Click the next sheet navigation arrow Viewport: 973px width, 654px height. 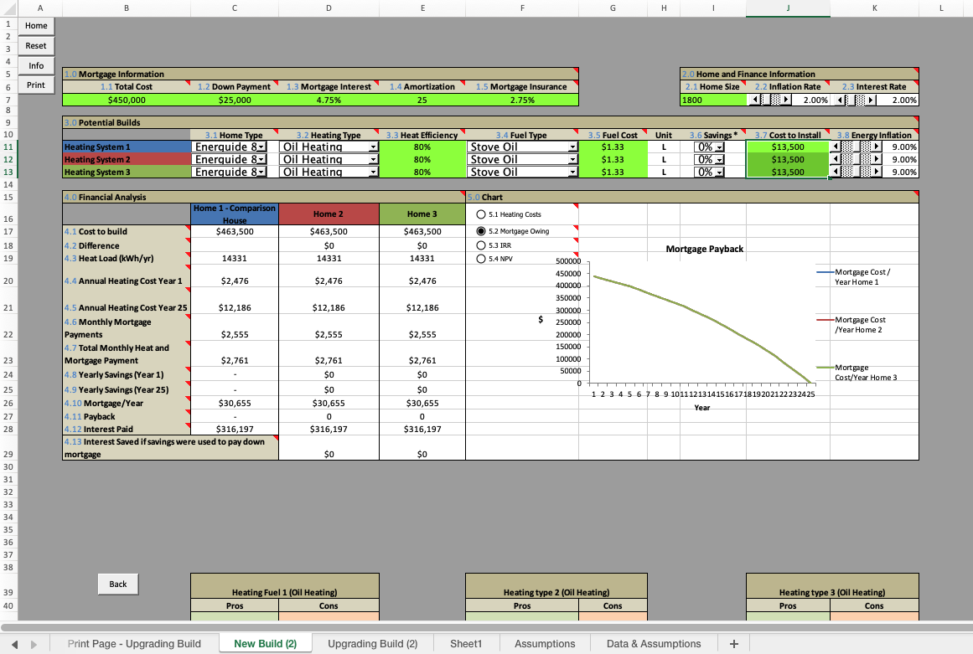click(34, 644)
